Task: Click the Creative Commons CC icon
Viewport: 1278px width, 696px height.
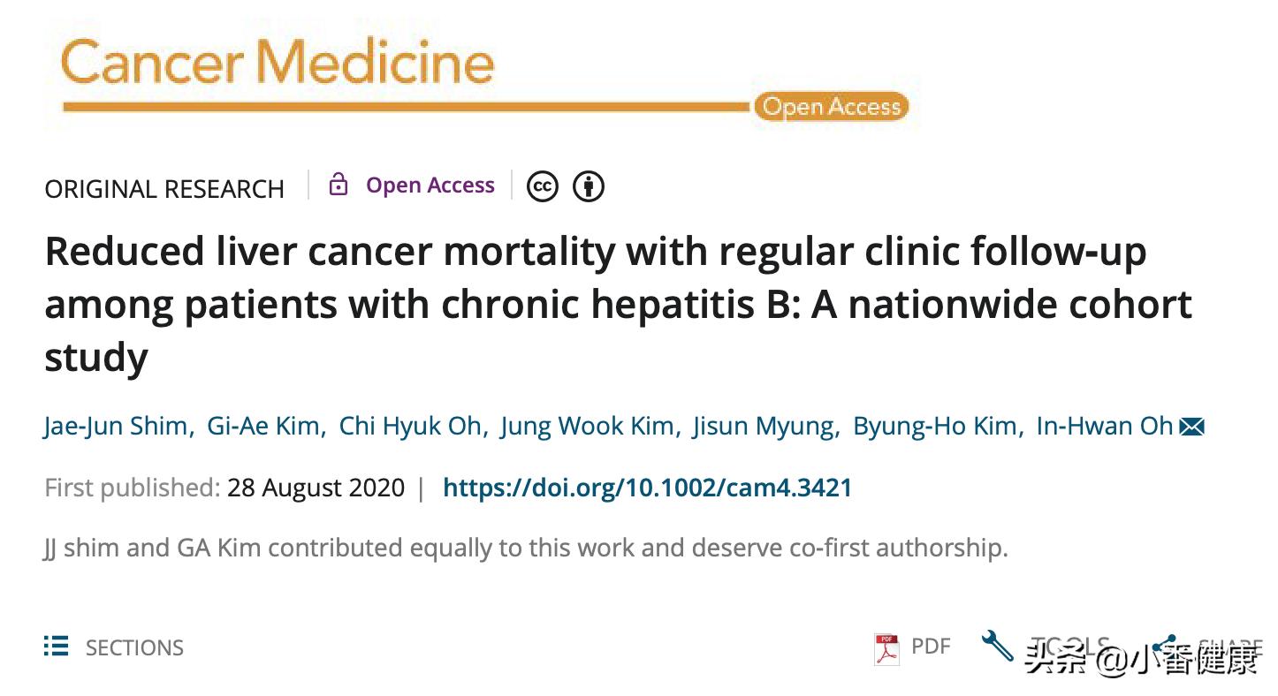Action: click(x=543, y=186)
